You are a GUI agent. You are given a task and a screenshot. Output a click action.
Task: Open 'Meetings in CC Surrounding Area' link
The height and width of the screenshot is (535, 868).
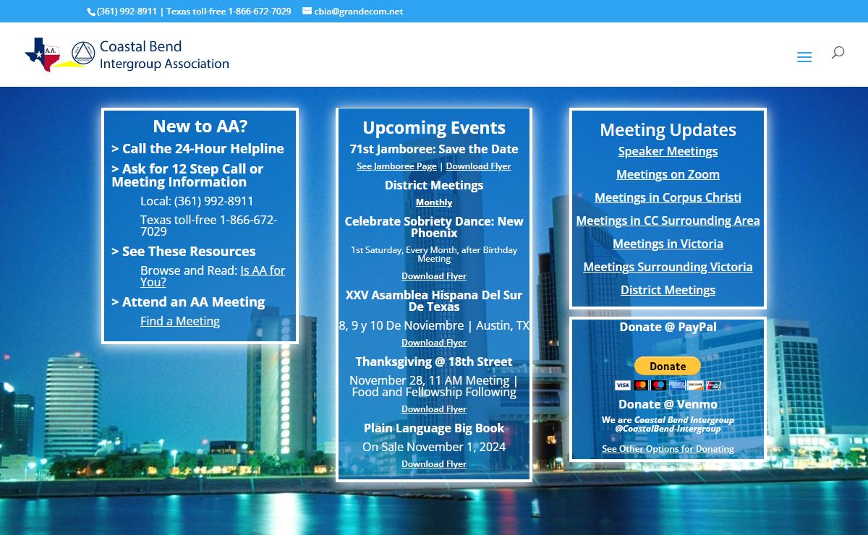pyautogui.click(x=668, y=221)
